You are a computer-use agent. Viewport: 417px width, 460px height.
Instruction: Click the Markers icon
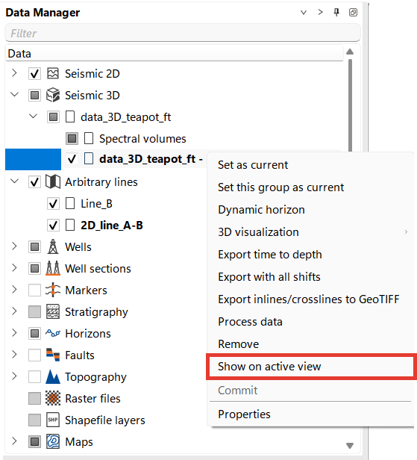point(53,290)
